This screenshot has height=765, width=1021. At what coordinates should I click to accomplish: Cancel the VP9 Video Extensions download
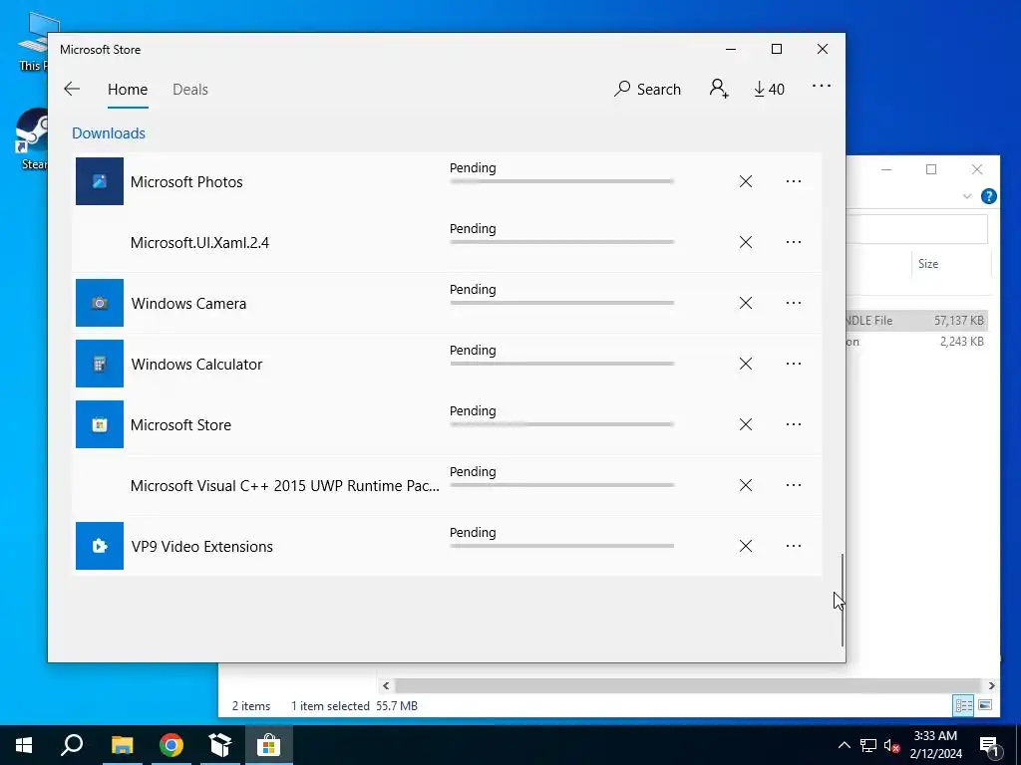coord(746,546)
